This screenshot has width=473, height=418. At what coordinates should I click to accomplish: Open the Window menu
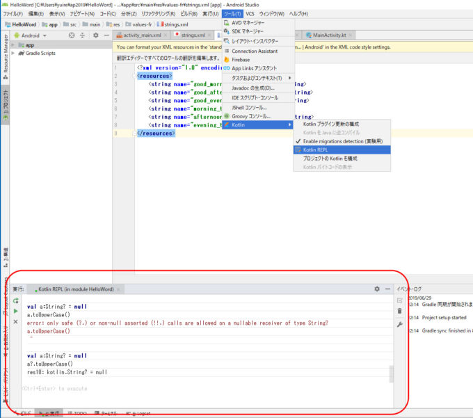point(271,14)
